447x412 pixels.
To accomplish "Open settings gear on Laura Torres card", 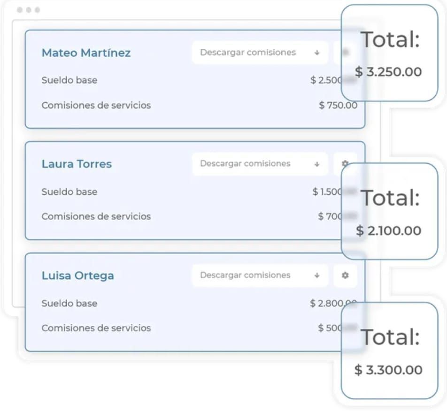I will pos(345,164).
